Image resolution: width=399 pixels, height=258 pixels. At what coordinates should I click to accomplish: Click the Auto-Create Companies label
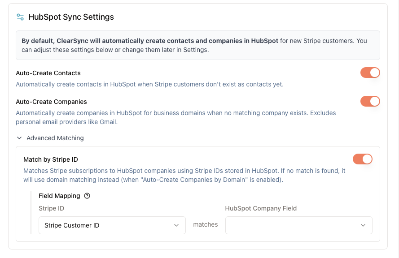[x=51, y=102]
